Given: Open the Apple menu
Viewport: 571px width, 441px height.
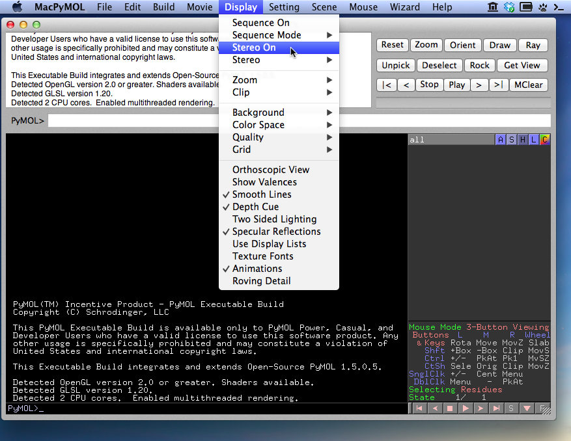Looking at the screenshot, I should click(x=18, y=7).
